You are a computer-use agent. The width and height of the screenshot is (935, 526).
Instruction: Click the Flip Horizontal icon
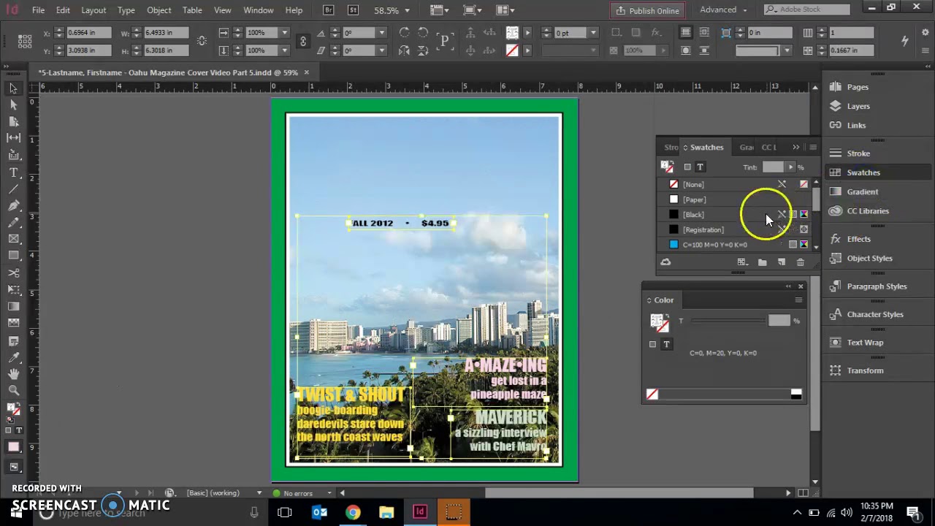[404, 50]
